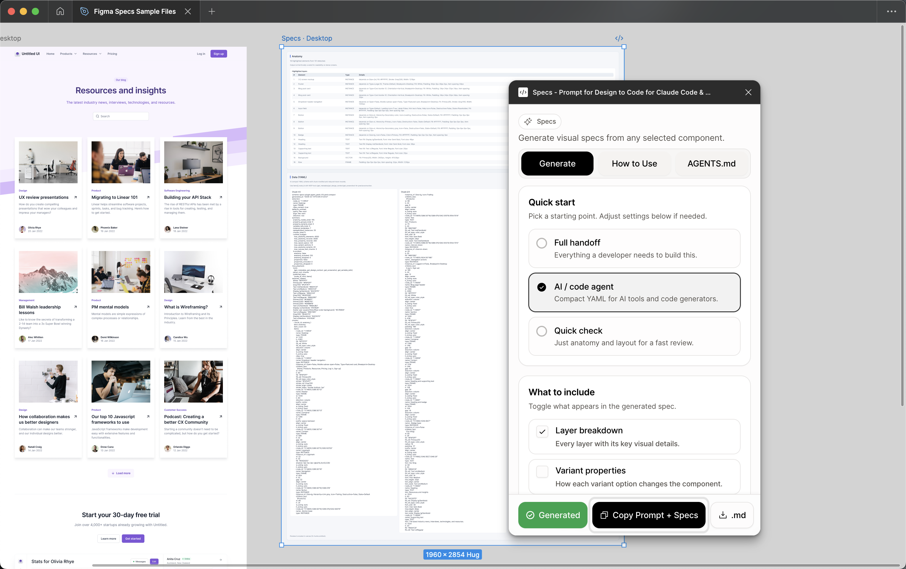Open the AGENTS.md tab
Screen dimensions: 906x569
(711, 164)
